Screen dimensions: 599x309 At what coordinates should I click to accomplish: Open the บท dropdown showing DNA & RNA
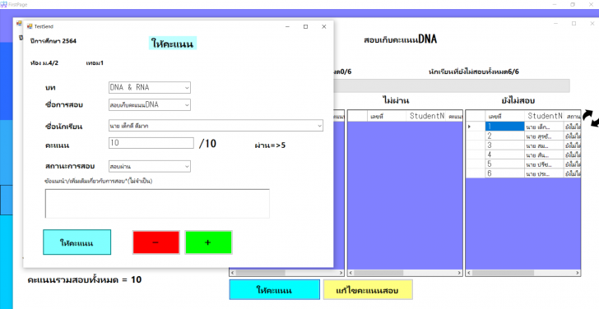click(x=150, y=87)
